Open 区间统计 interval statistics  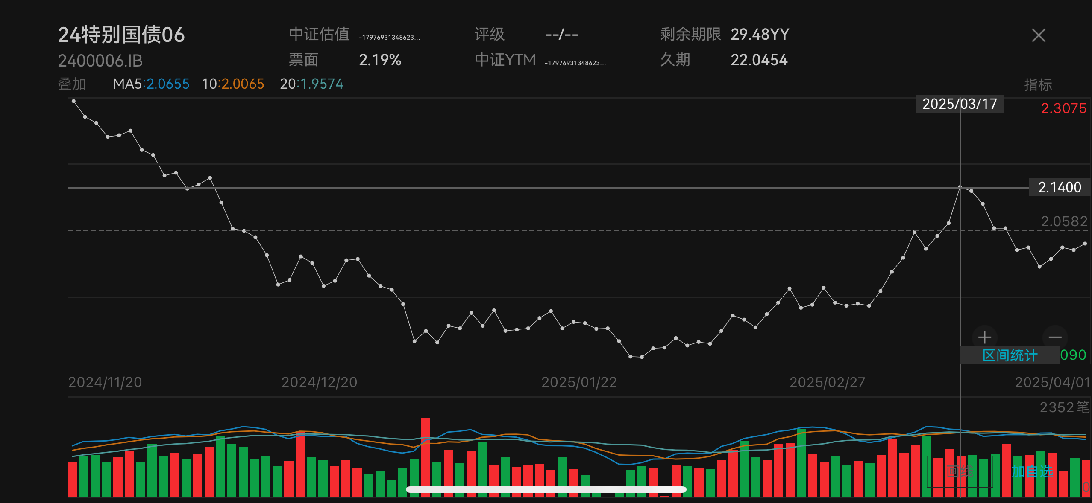point(1010,355)
